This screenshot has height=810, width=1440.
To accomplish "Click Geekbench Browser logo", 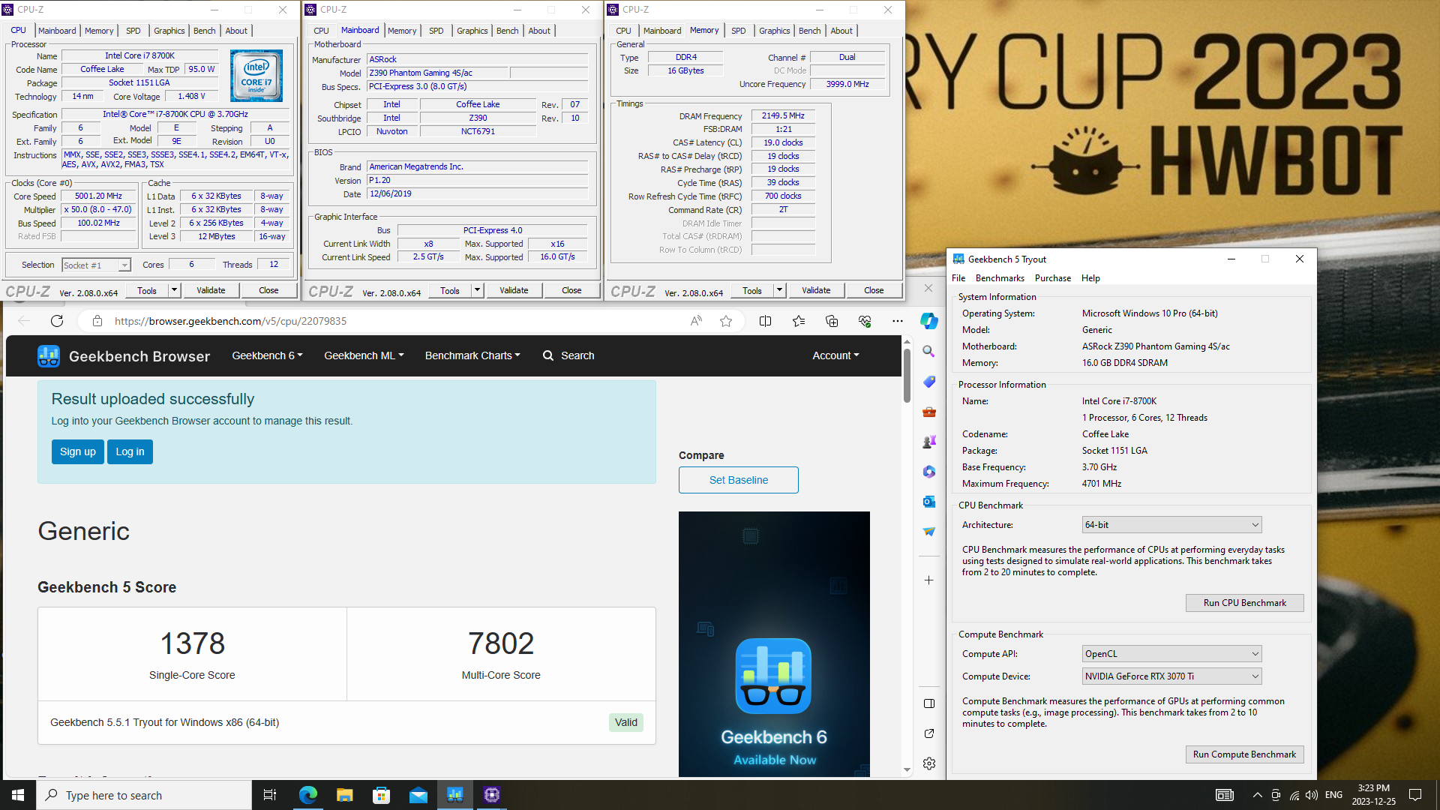I will tap(124, 356).
